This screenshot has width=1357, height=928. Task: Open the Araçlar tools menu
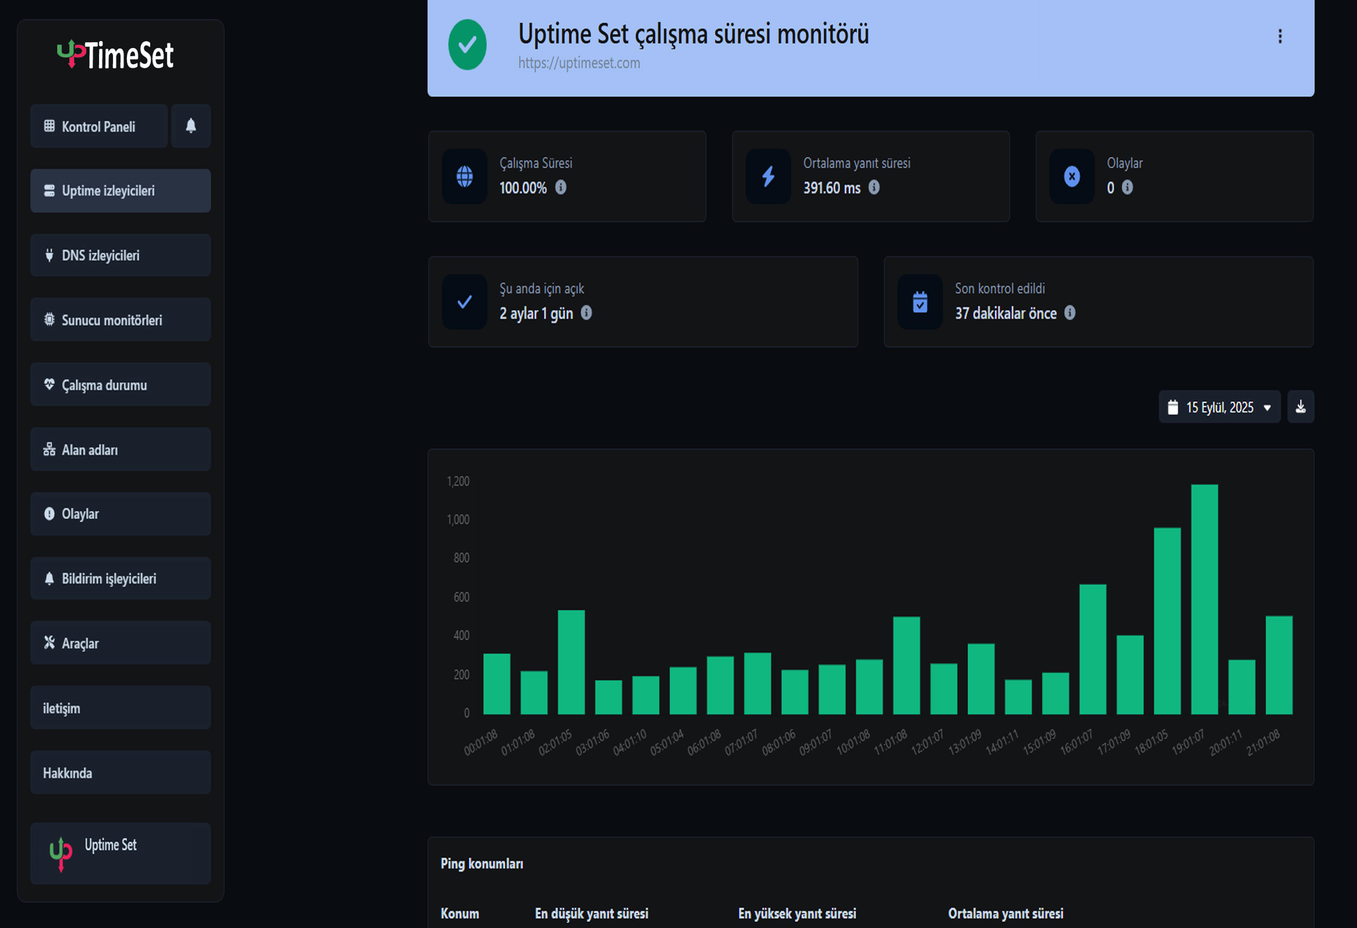[x=120, y=643]
